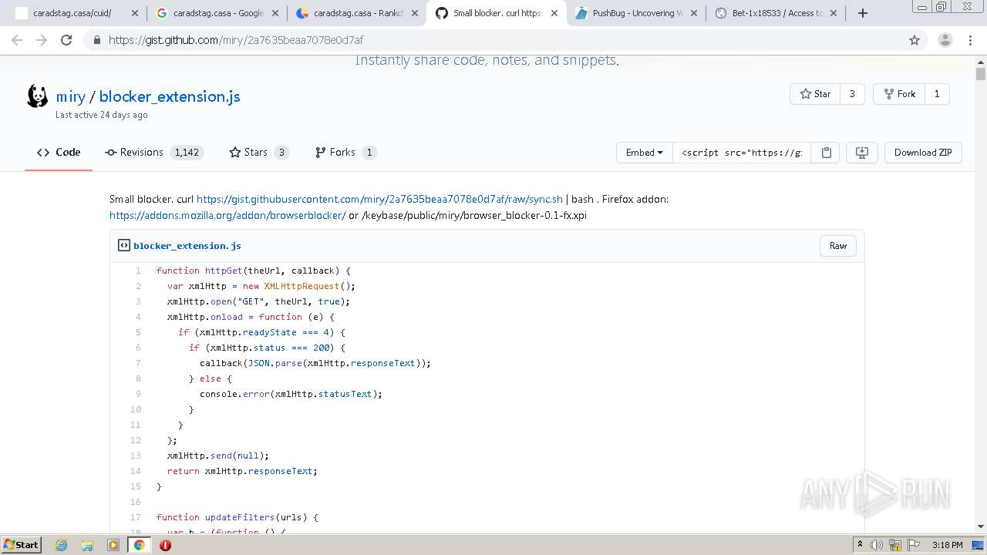This screenshot has height=555, width=987.
Task: Open gist in GitHub Desktop icon
Action: point(862,153)
